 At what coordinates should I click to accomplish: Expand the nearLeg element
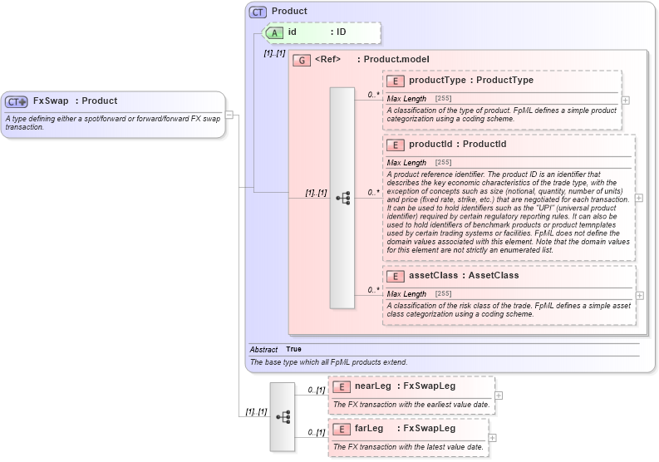click(499, 396)
